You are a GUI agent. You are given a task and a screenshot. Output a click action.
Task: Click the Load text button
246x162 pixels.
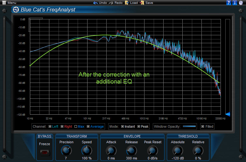point(134,3)
